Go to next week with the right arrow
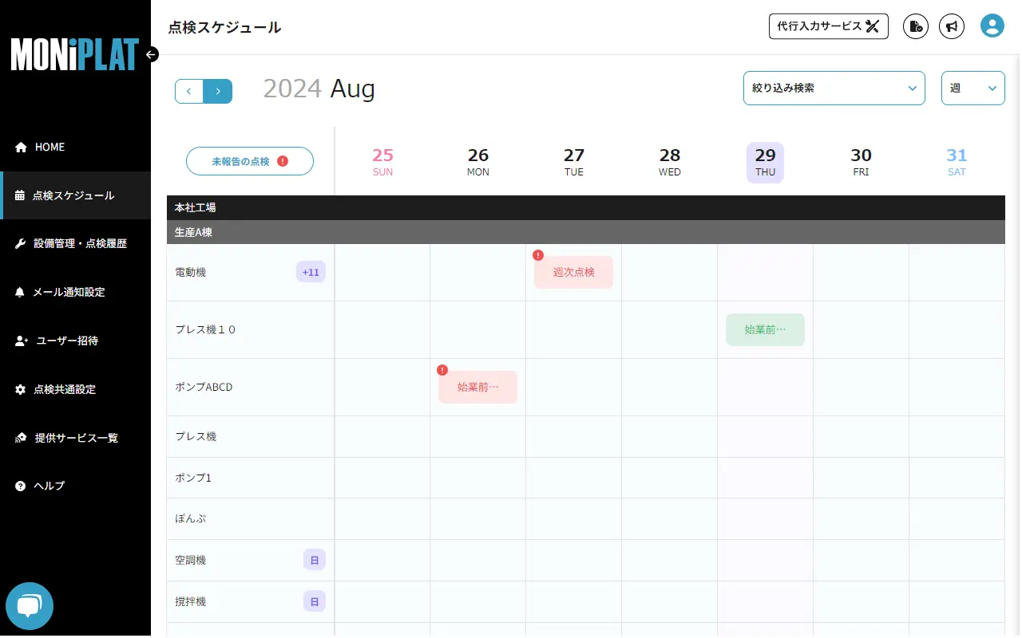 pos(216,91)
